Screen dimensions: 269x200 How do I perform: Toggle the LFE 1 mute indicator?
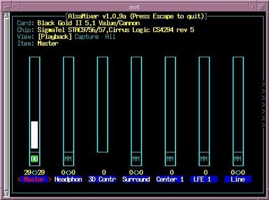(x=204, y=159)
